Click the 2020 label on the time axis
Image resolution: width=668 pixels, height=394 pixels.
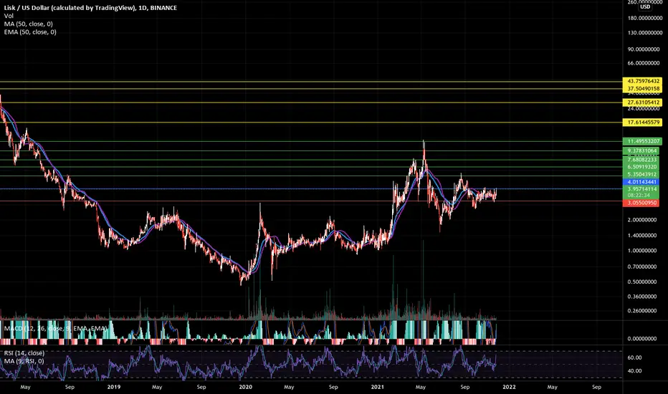[245, 387]
